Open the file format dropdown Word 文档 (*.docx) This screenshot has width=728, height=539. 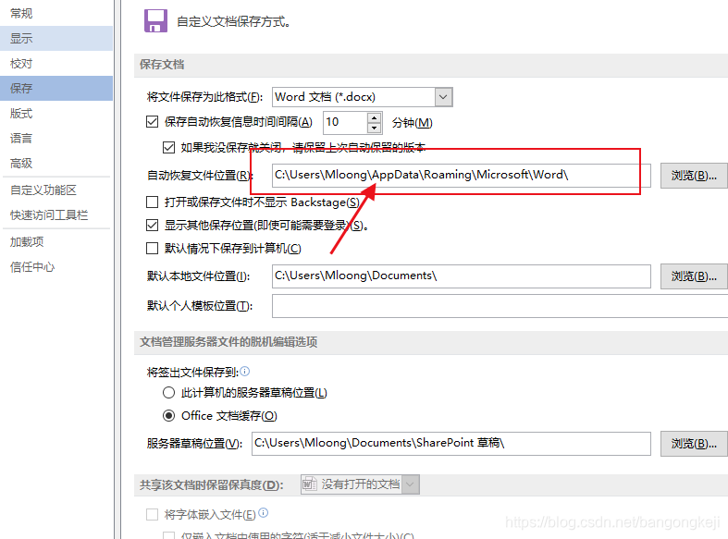click(362, 97)
